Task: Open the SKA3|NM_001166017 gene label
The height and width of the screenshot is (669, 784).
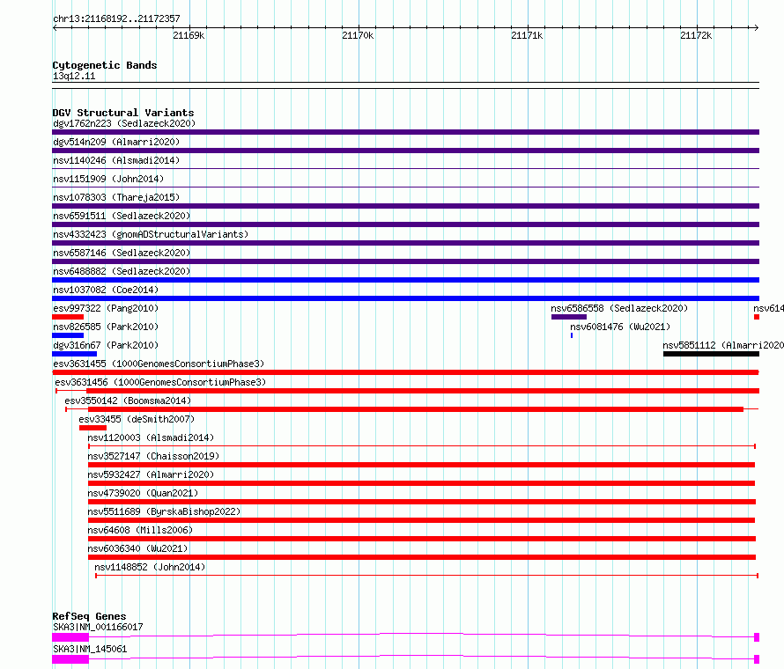Action: [x=98, y=627]
